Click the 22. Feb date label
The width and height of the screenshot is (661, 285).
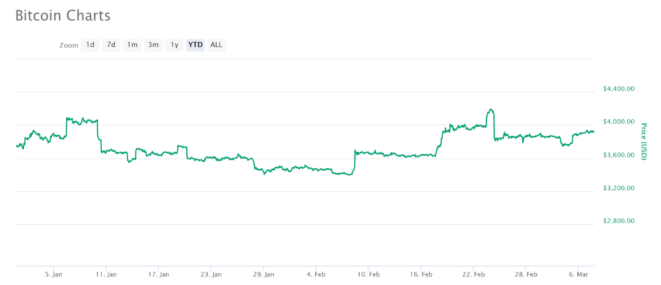point(473,274)
